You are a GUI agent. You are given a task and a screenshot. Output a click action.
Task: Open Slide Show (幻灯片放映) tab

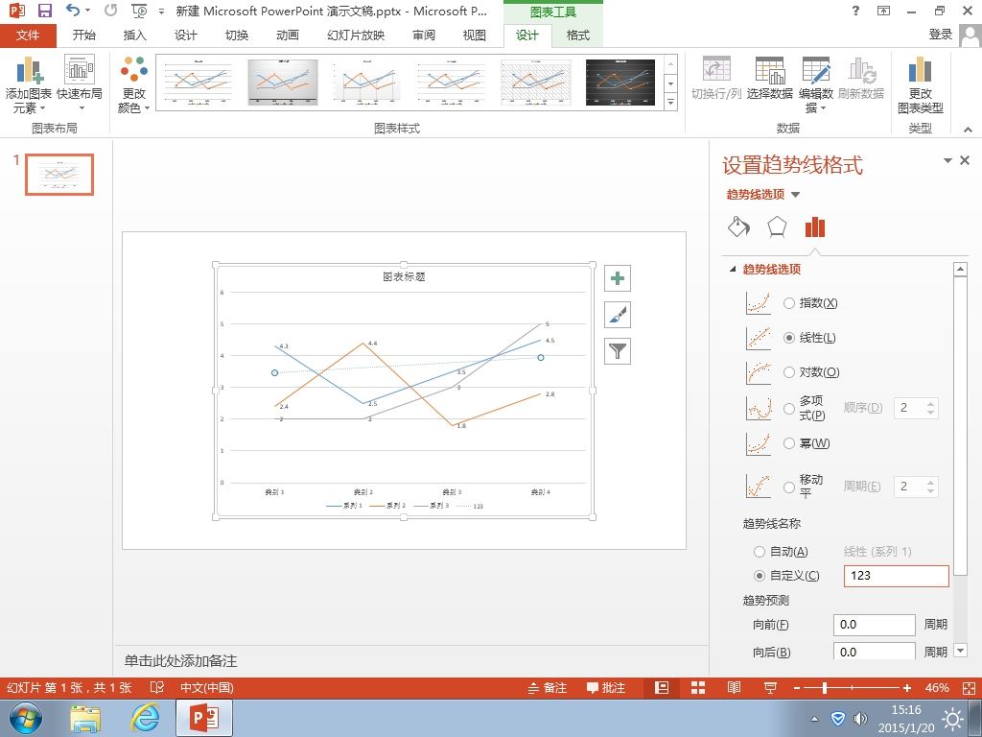coord(356,36)
